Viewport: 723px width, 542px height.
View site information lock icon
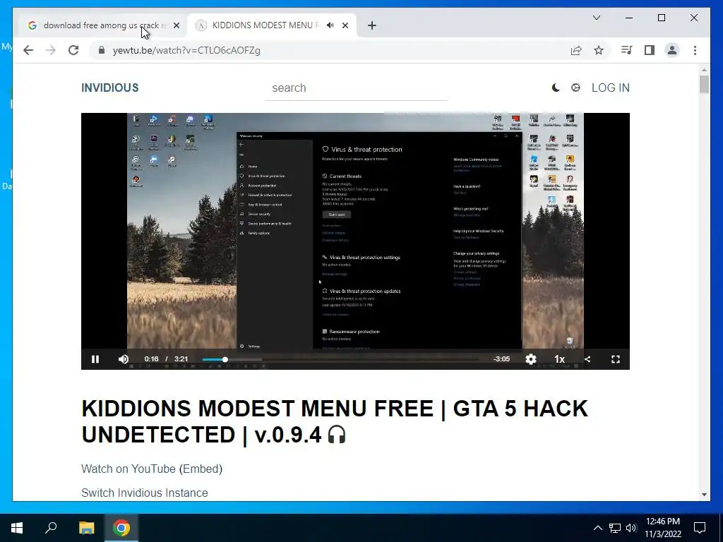[102, 50]
